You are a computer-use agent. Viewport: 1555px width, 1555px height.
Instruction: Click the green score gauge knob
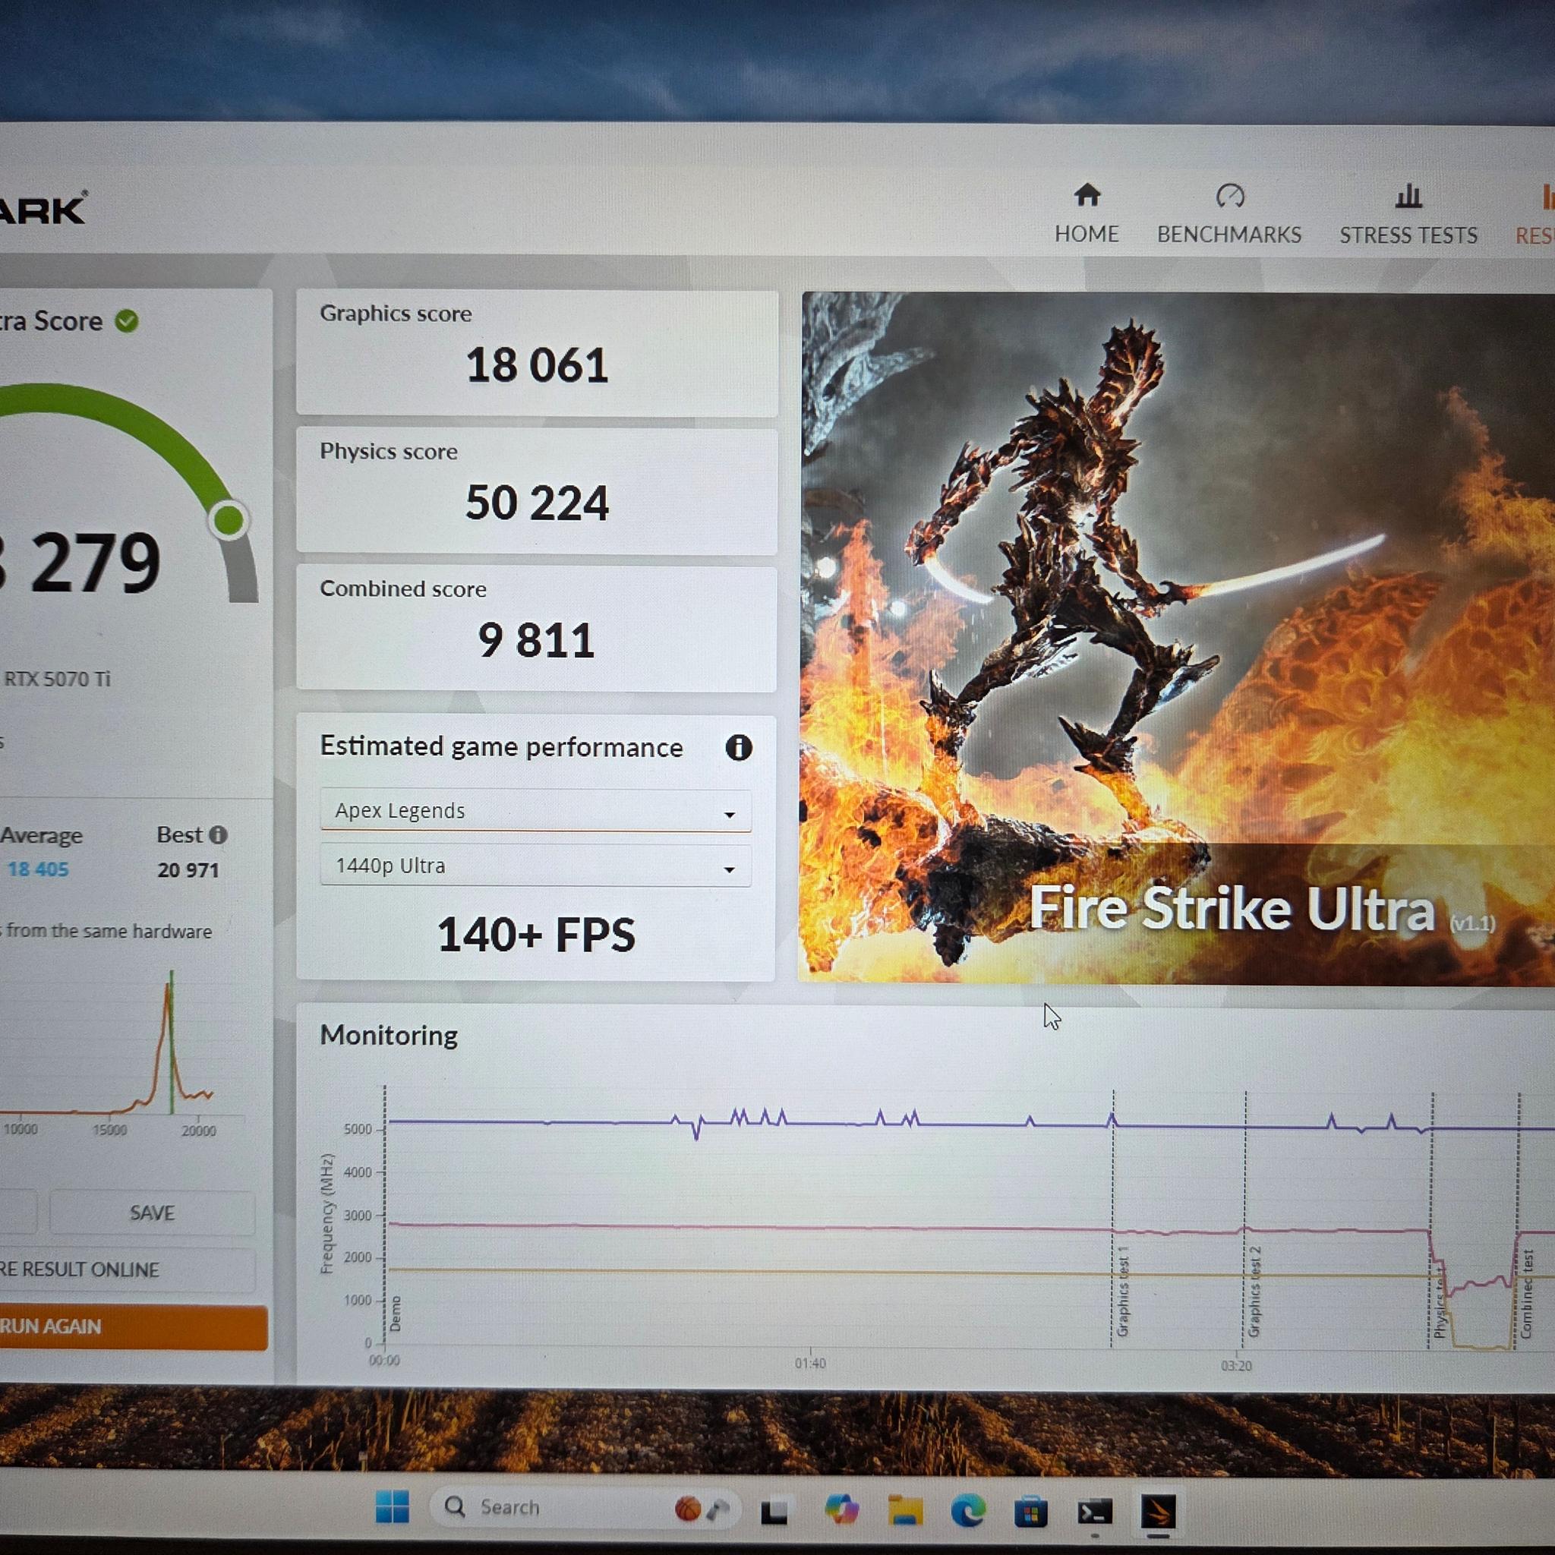pyautogui.click(x=229, y=520)
